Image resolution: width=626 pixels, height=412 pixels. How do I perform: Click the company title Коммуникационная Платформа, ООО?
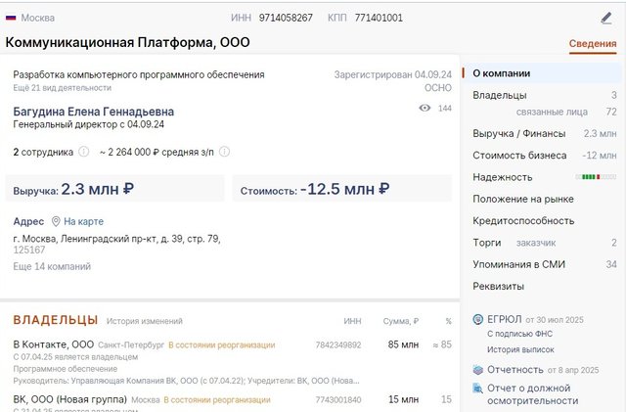pyautogui.click(x=128, y=42)
